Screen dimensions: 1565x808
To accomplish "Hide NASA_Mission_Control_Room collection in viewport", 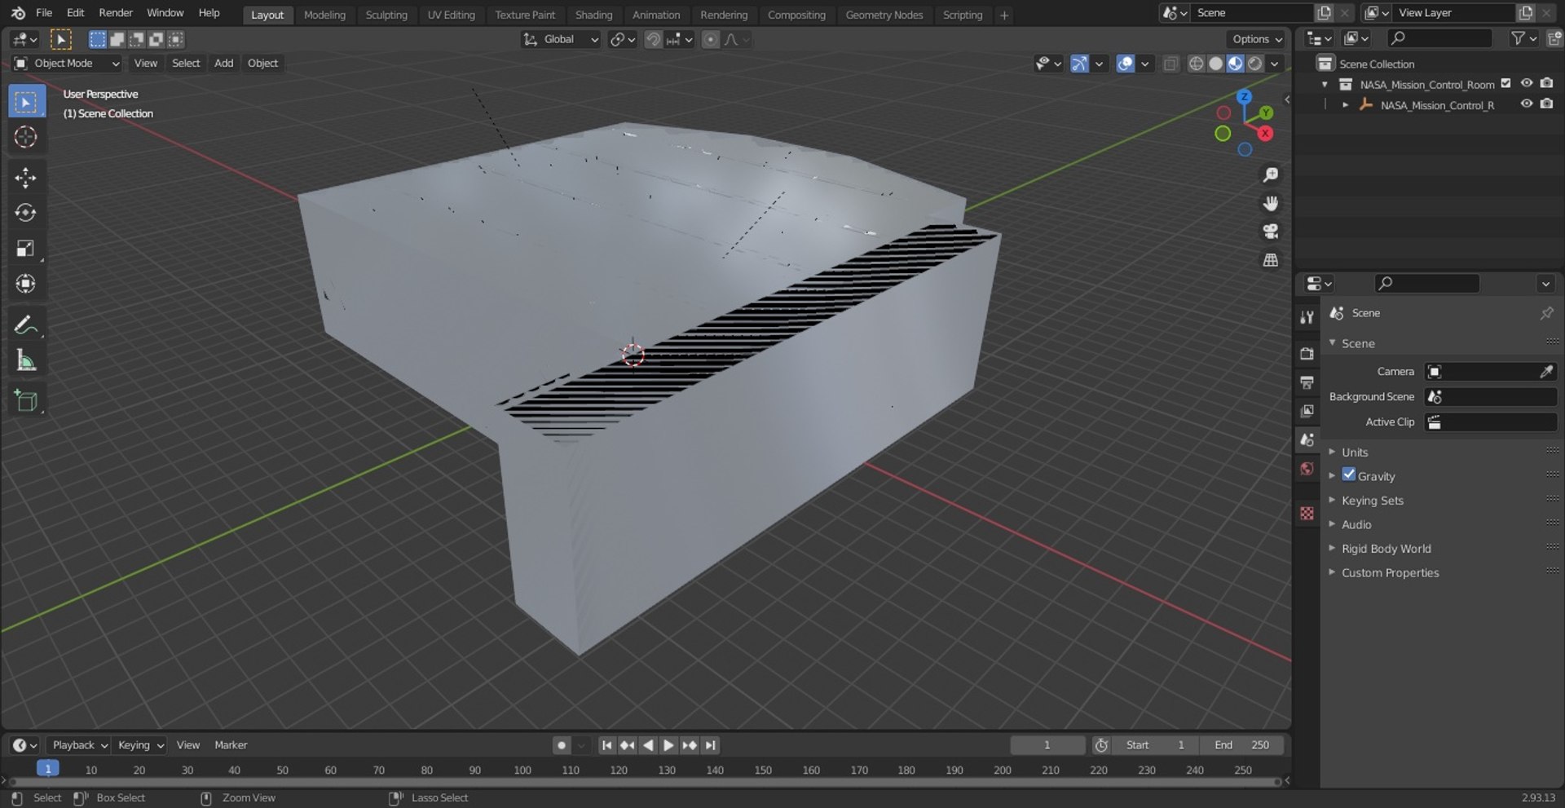I will (x=1527, y=83).
